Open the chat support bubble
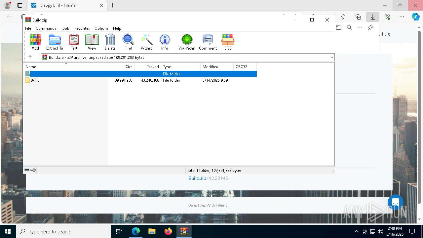 [395, 203]
